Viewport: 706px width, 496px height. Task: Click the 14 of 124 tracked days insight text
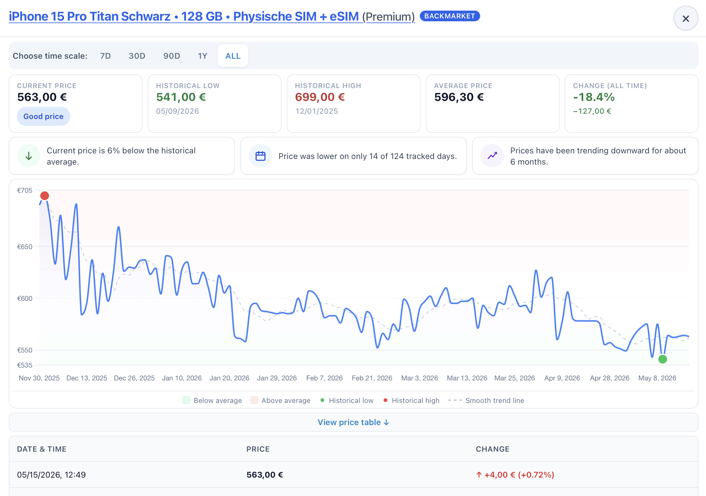tap(368, 156)
